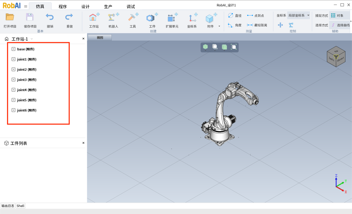Select the 角度 measurement tool

click(x=234, y=25)
